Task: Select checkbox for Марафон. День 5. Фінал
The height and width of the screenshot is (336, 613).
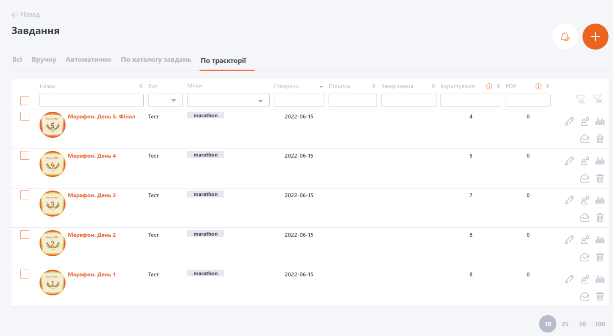Action: pos(24,116)
